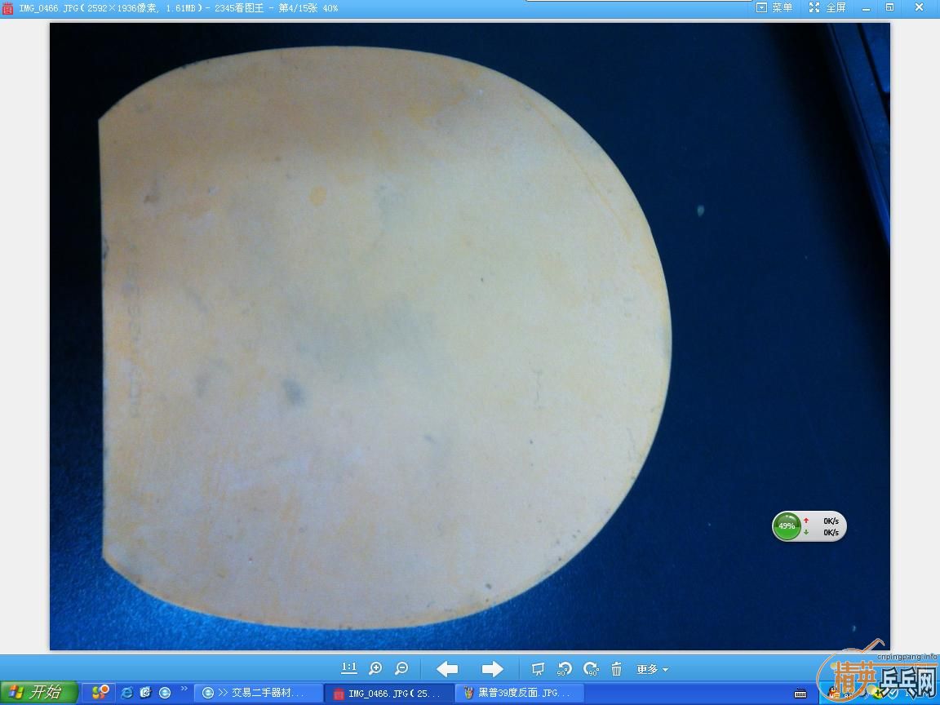Start the slideshow presentation icon
Image resolution: width=940 pixels, height=705 pixels.
(538, 669)
